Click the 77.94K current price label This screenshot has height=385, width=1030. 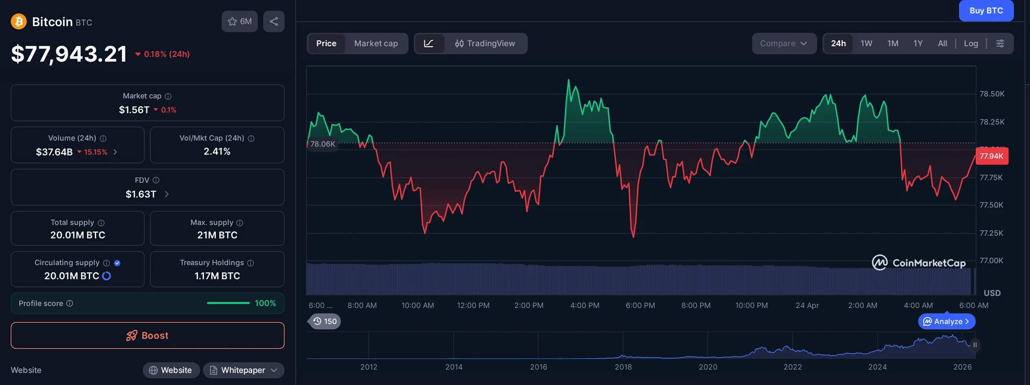coord(991,156)
